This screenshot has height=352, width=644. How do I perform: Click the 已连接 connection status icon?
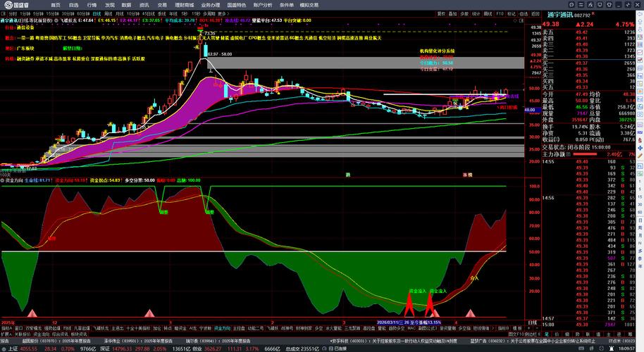pos(331,348)
